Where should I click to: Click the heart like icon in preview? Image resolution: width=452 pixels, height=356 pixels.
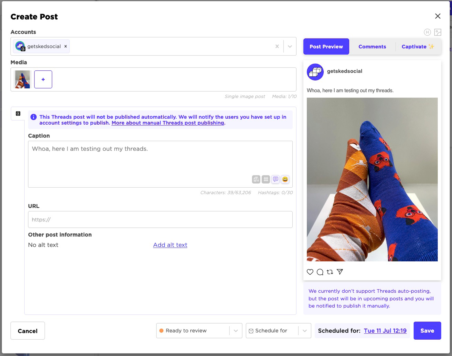tap(310, 272)
